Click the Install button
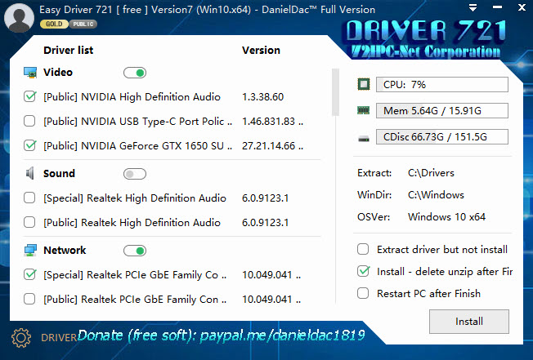 pos(469,322)
